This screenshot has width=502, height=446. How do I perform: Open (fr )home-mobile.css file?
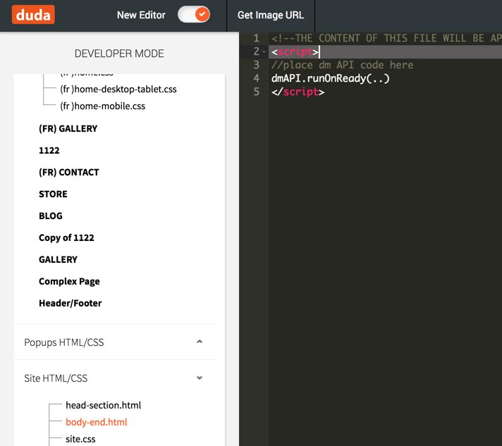click(x=102, y=106)
